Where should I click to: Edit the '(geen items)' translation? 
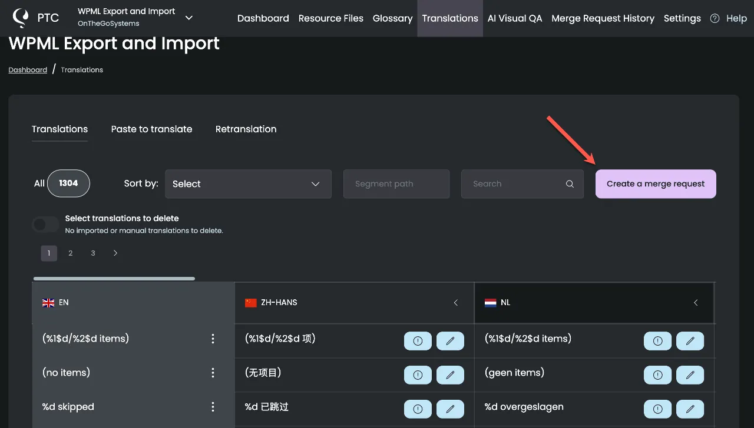[x=690, y=375]
